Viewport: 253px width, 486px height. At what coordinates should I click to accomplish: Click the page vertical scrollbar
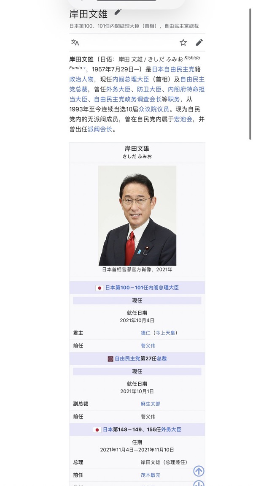pos(250,74)
